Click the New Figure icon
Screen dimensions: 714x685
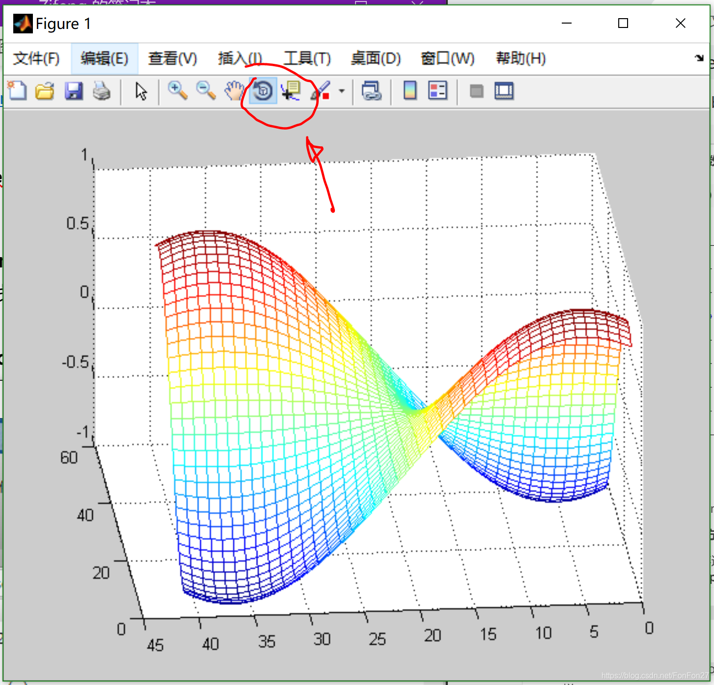pos(18,91)
